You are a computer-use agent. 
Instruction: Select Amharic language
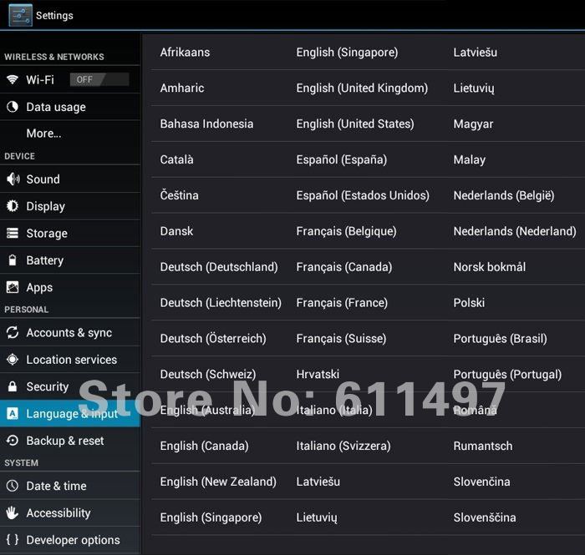point(182,88)
